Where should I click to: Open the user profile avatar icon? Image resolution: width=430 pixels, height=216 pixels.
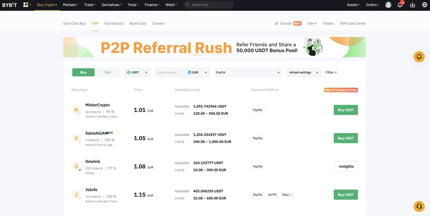click(388, 5)
